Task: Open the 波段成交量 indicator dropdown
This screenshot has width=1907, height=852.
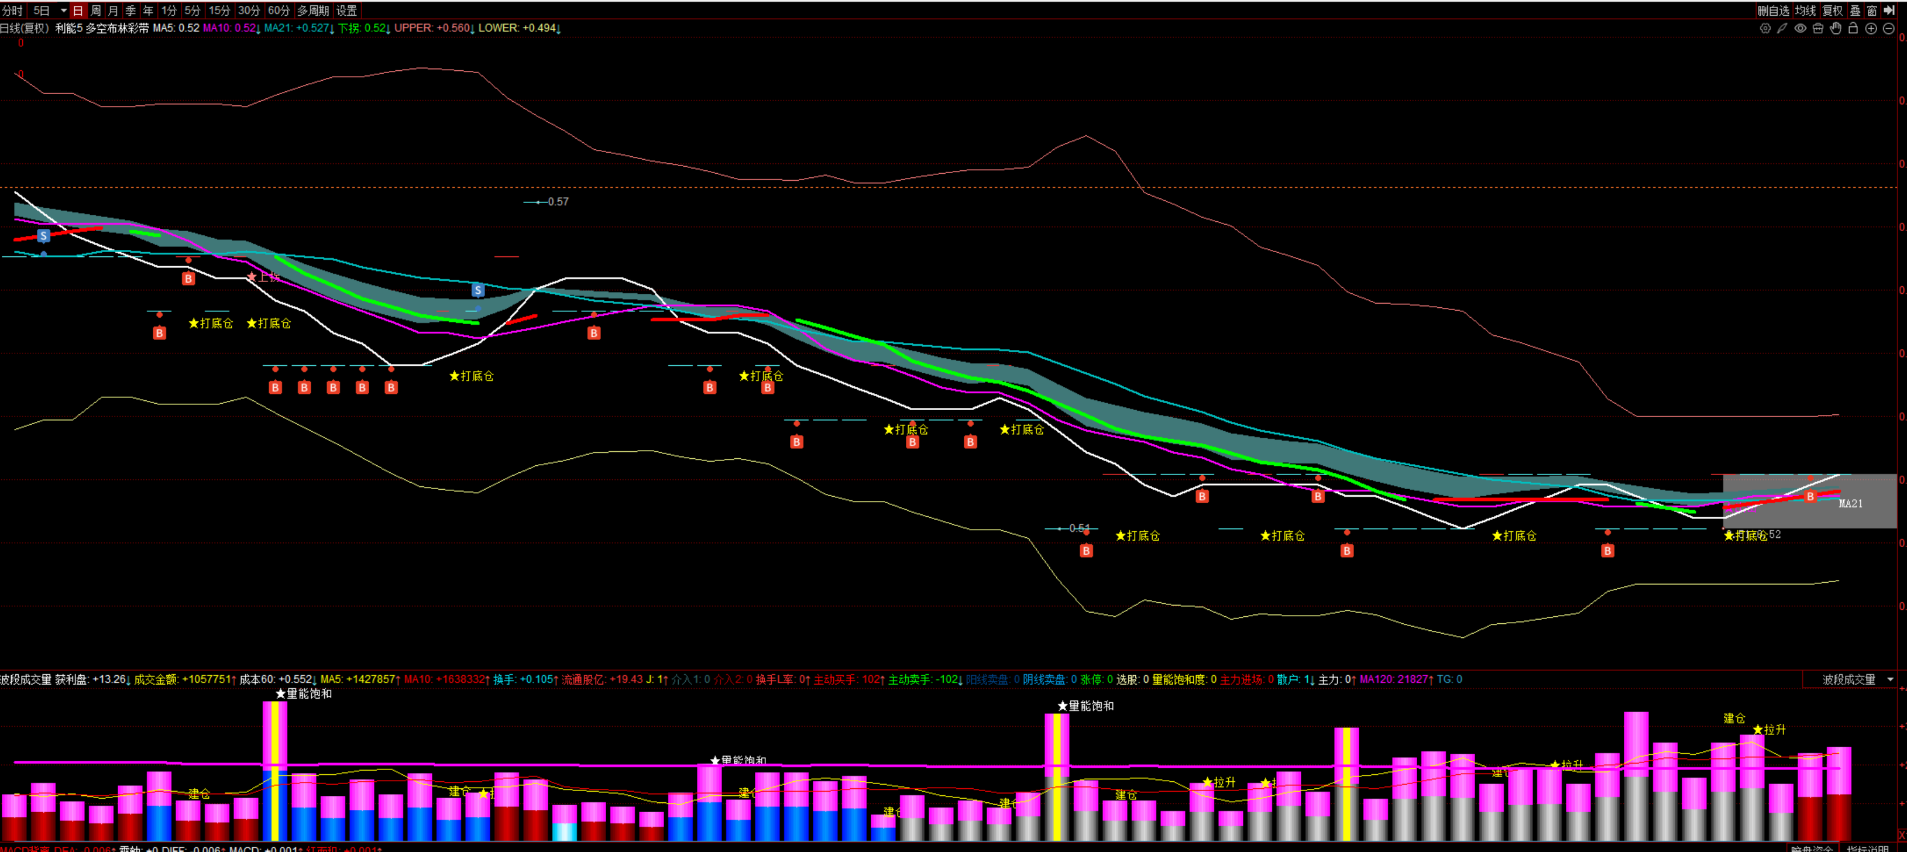Action: click(1890, 679)
